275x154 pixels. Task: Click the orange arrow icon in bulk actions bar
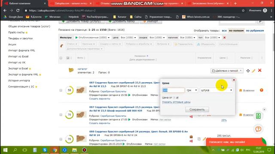click(61, 46)
